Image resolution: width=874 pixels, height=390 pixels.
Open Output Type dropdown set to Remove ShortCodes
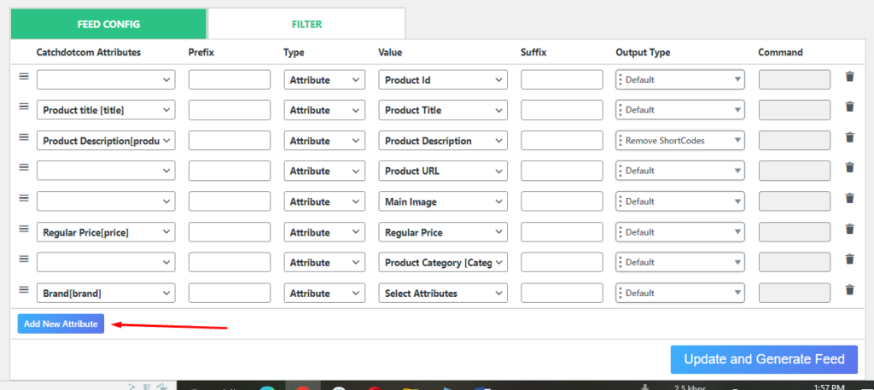680,141
